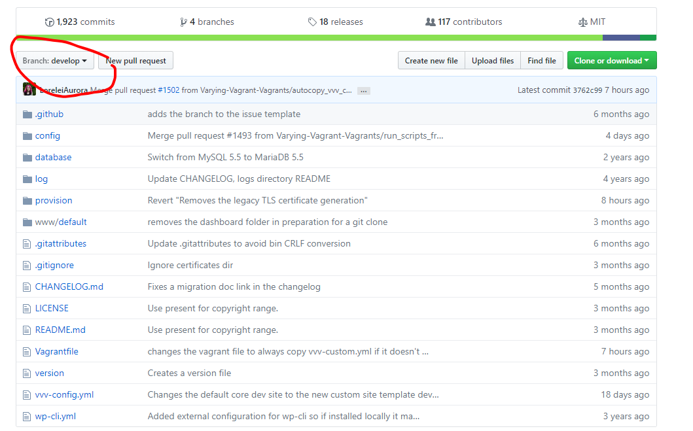Open the Clone or download dropdown

612,61
